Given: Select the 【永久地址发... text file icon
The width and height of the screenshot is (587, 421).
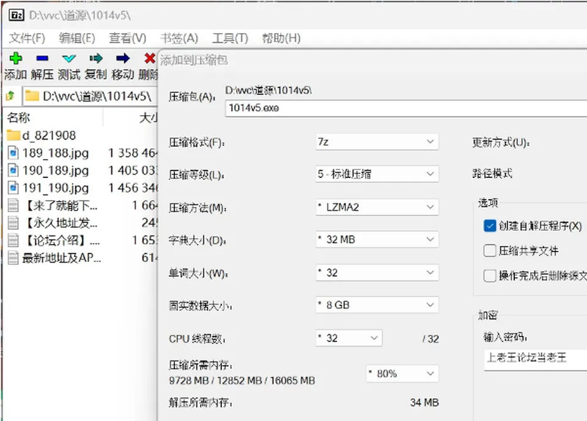Looking at the screenshot, I should 13,223.
